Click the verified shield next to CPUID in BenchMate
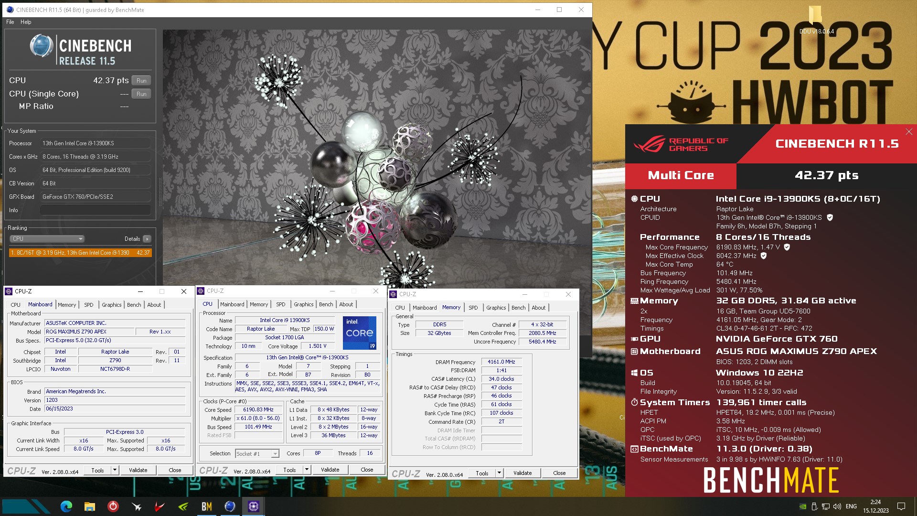Screen dimensions: 917x516 click(830, 217)
